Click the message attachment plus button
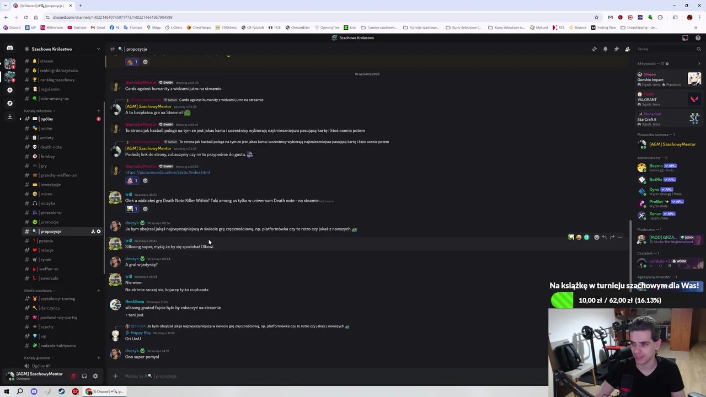The image size is (706, 397). click(x=115, y=376)
